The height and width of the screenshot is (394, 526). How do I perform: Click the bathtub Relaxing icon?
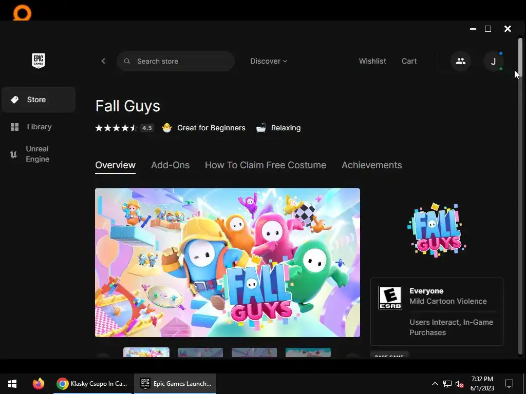click(x=261, y=128)
